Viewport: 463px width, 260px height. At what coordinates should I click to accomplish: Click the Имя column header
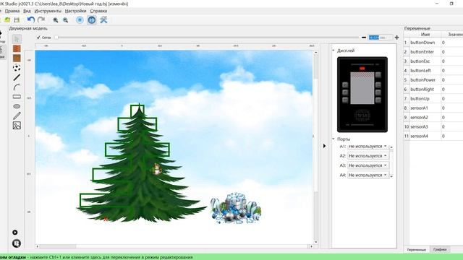tap(425, 35)
